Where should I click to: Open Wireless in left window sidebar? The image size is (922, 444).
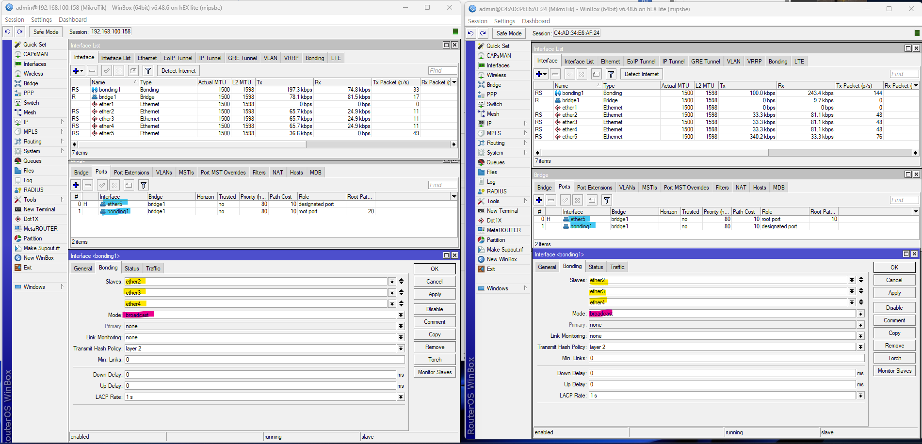[33, 74]
